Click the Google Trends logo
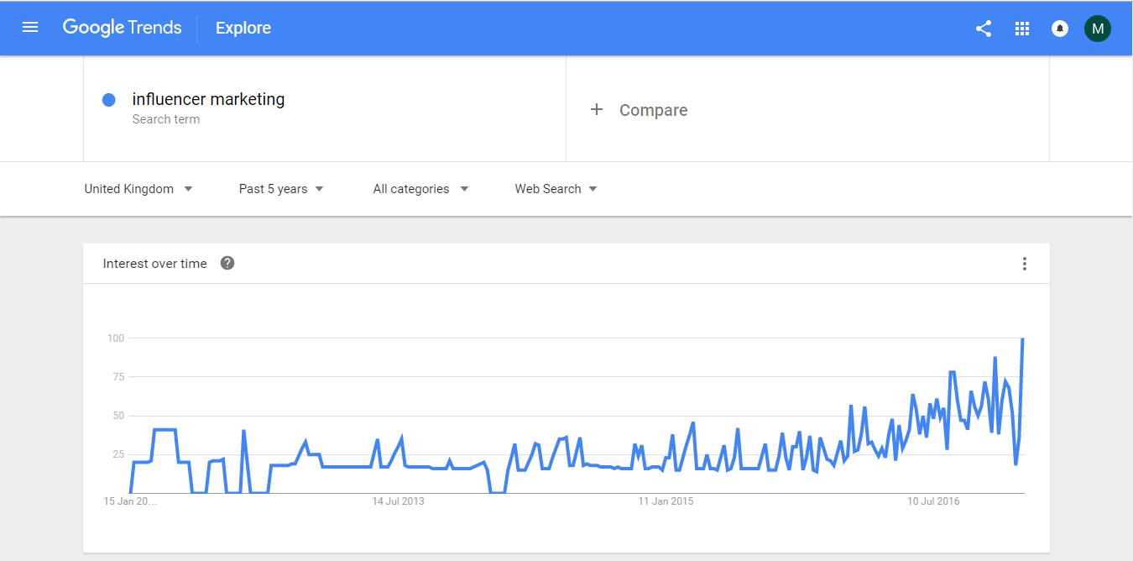The width and height of the screenshot is (1133, 561). pos(123,28)
